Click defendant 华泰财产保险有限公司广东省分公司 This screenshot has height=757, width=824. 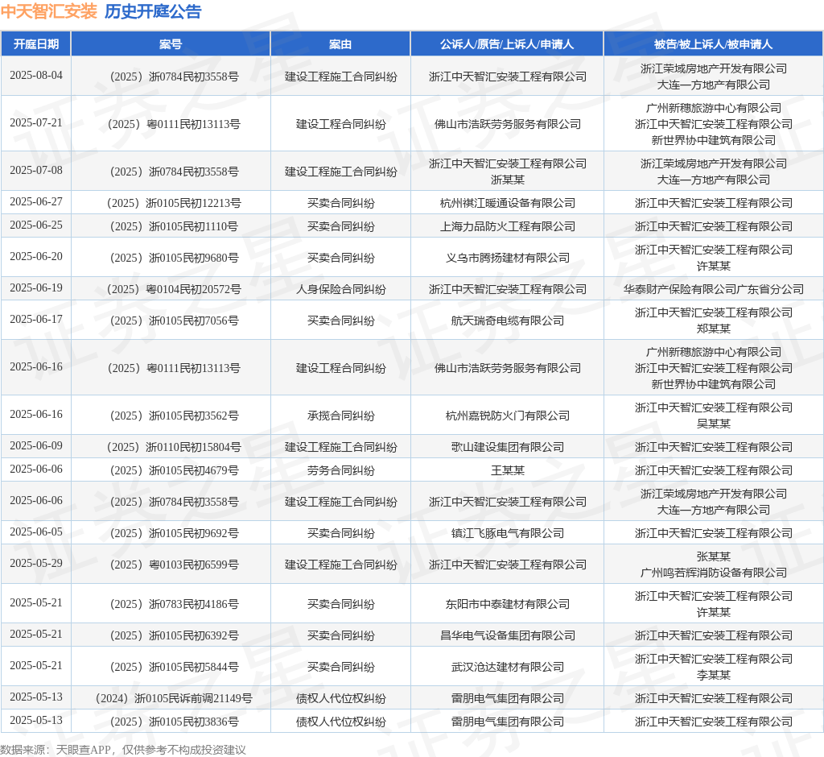click(x=713, y=289)
